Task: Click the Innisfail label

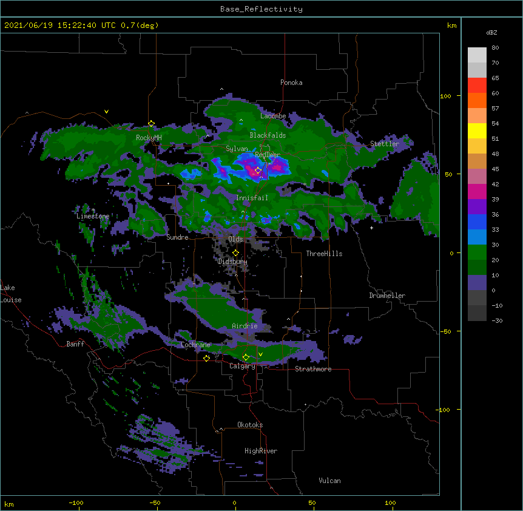Action: [252, 198]
